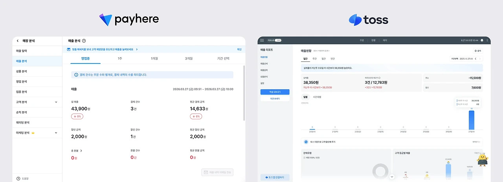The height and width of the screenshot is (182, 503).
Task: Open 현황 in toss top bar
Action: [373, 40]
